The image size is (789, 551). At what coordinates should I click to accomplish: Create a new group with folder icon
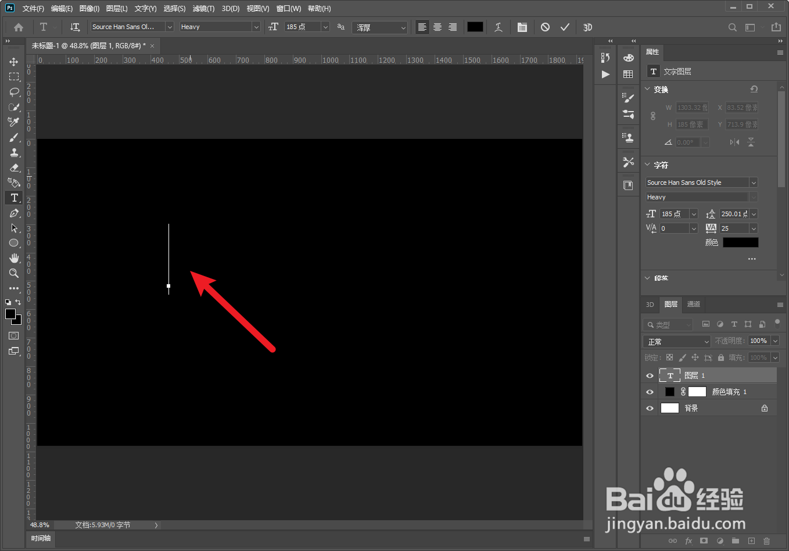[x=736, y=541]
